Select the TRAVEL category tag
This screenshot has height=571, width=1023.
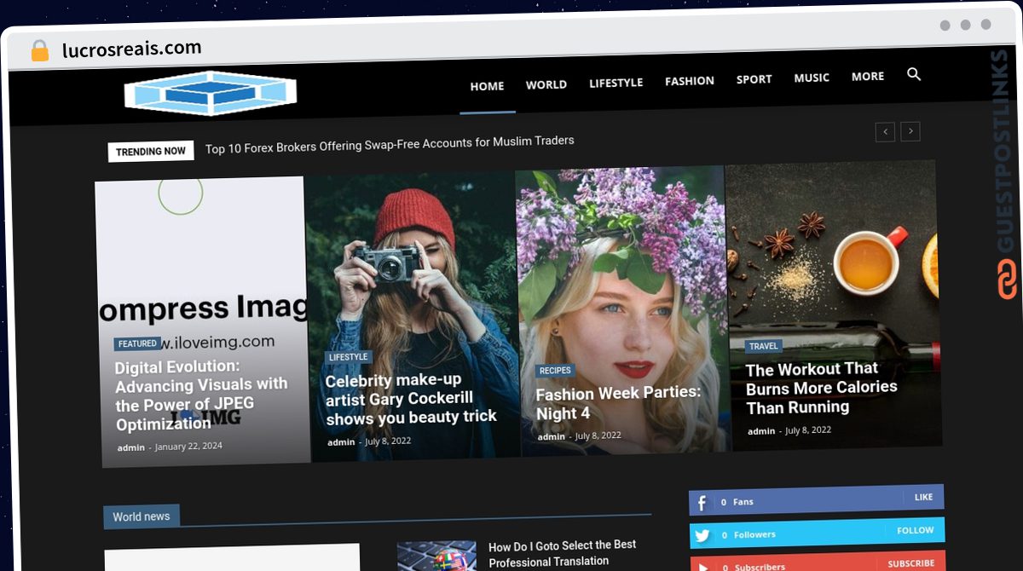763,347
